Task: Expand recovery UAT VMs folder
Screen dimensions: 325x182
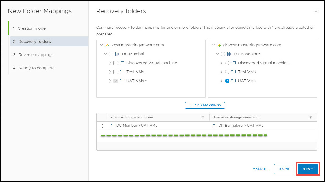Action: click(x=221, y=81)
